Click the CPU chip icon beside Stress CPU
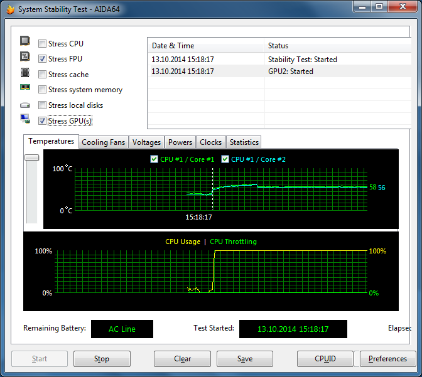422x377 pixels. (x=25, y=41)
